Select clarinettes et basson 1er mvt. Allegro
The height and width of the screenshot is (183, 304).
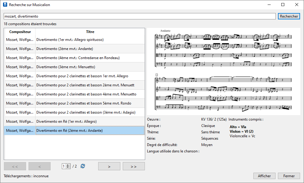click(75, 76)
